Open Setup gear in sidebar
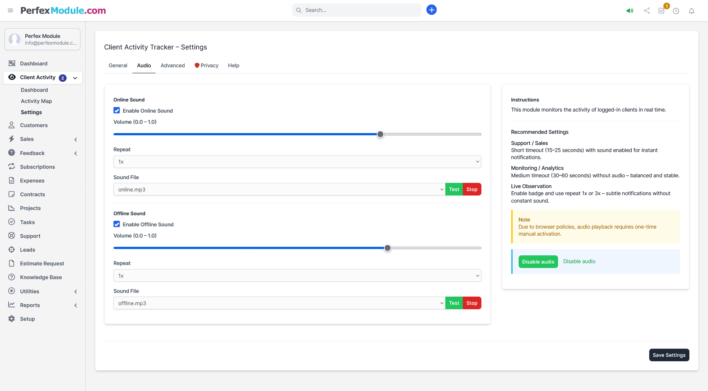 [27, 319]
